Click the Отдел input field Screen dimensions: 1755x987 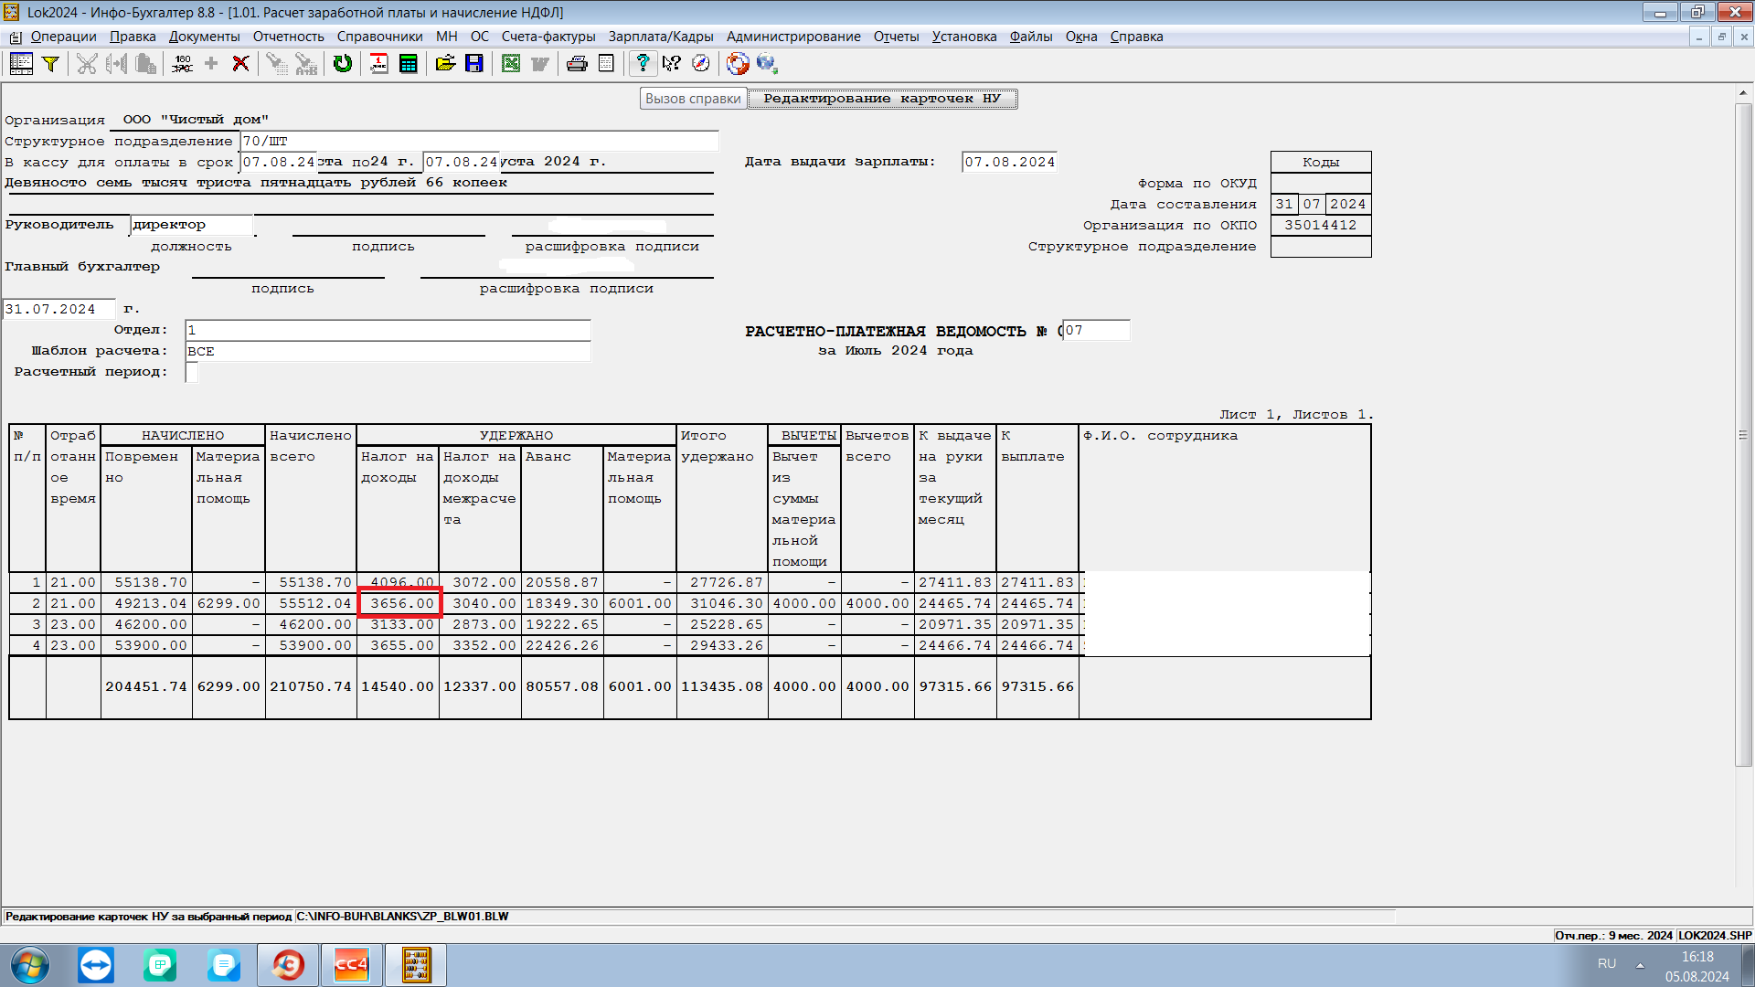point(388,330)
